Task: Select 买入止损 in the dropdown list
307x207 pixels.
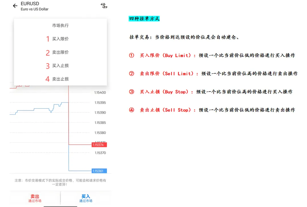Action: click(x=60, y=66)
